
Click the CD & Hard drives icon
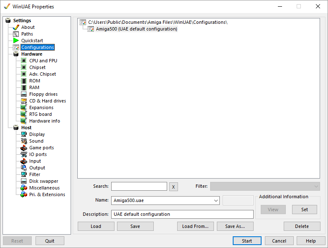click(24, 101)
